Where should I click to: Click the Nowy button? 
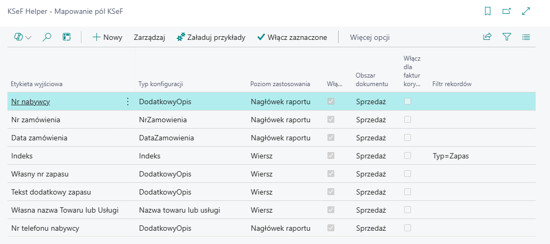click(108, 37)
